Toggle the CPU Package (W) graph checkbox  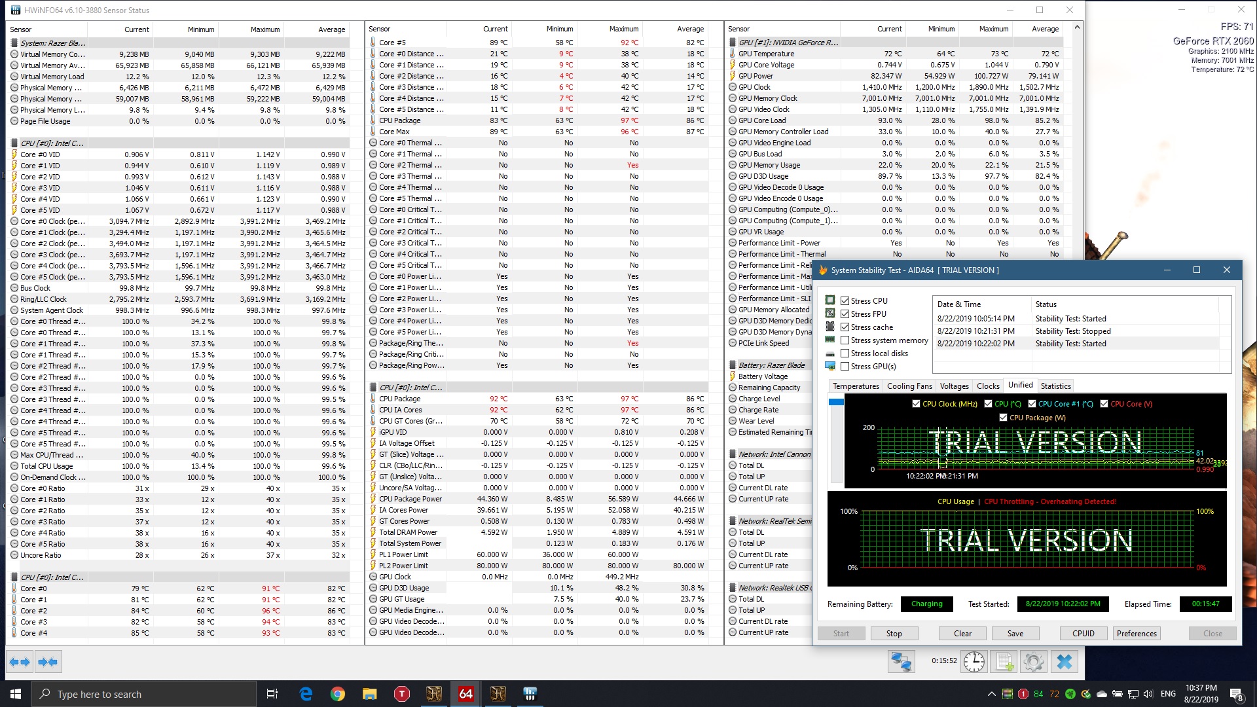click(1003, 418)
